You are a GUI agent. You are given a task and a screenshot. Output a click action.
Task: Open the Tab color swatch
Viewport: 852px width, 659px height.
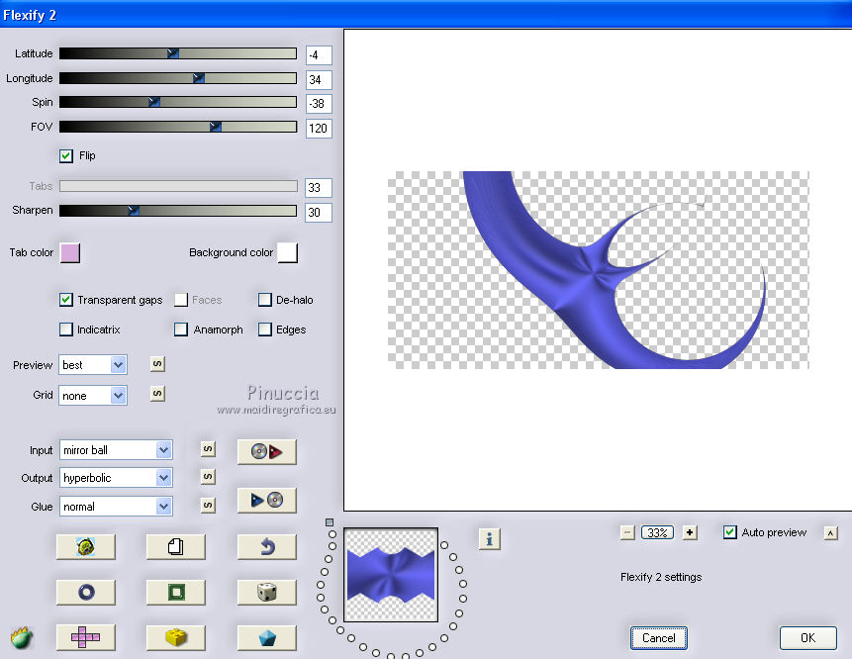pos(70,253)
